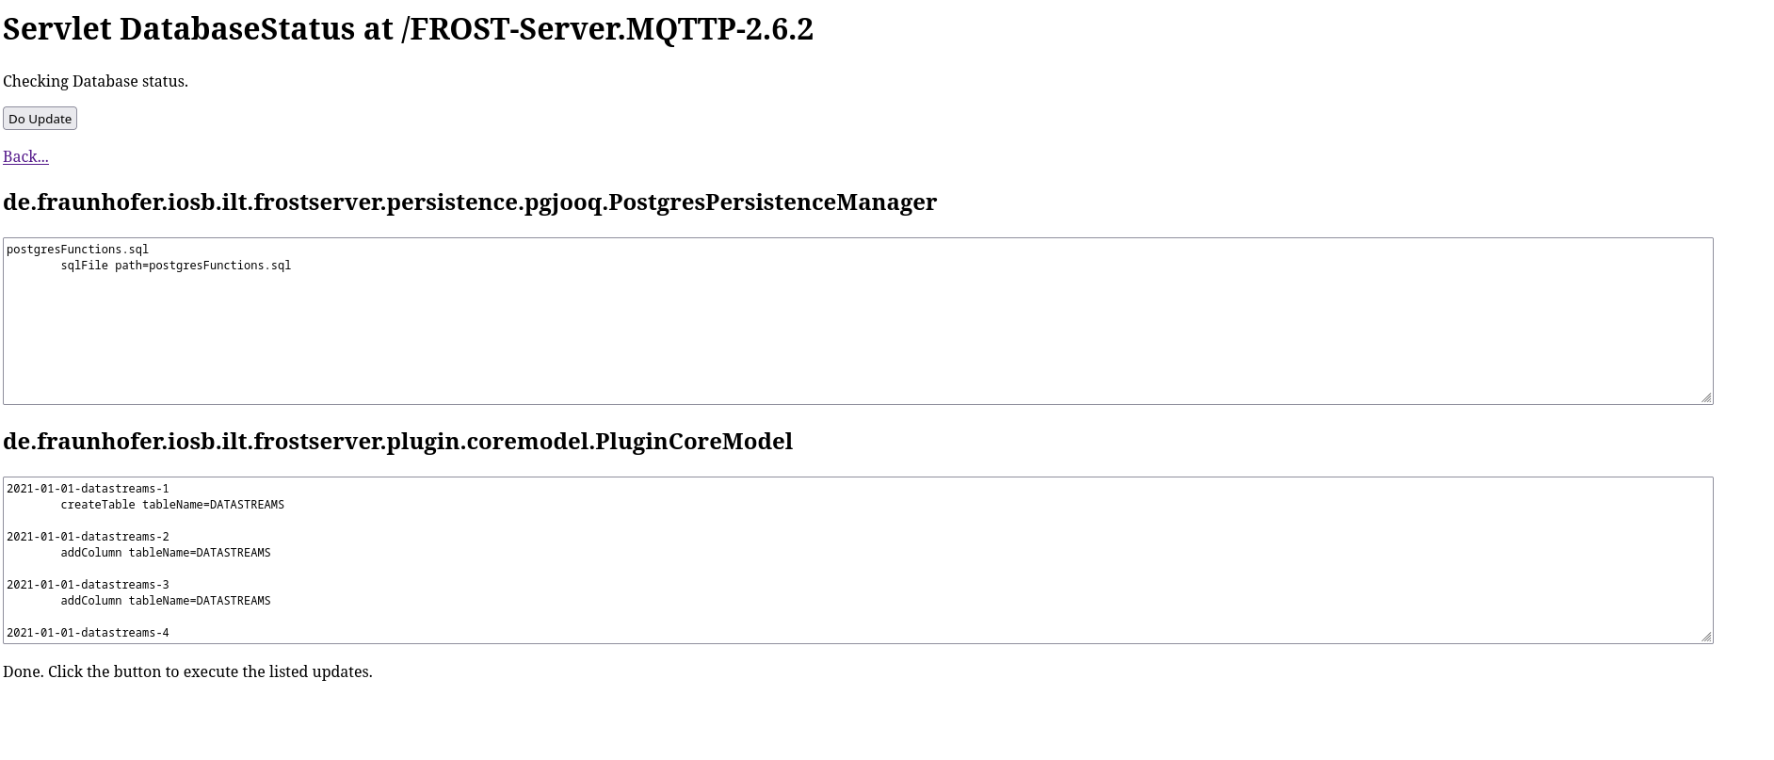Place cursor on postgresFunctions.sql first line
The image size is (1774, 760).
point(77,250)
